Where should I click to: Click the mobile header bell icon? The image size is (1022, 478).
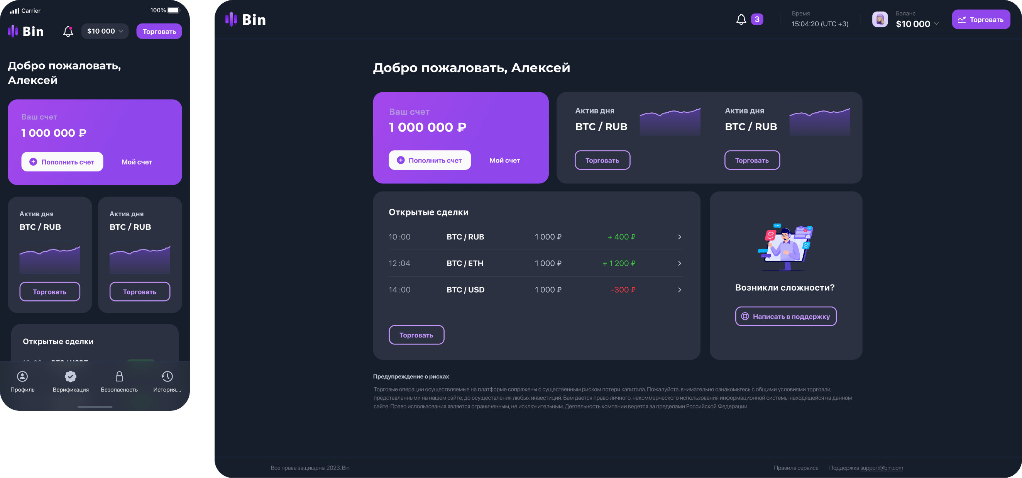coord(68,31)
